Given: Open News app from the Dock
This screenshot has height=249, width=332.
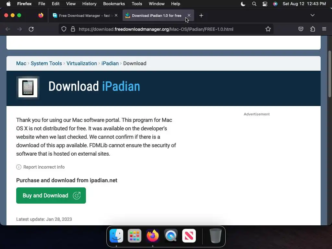Looking at the screenshot, I should point(189,236).
